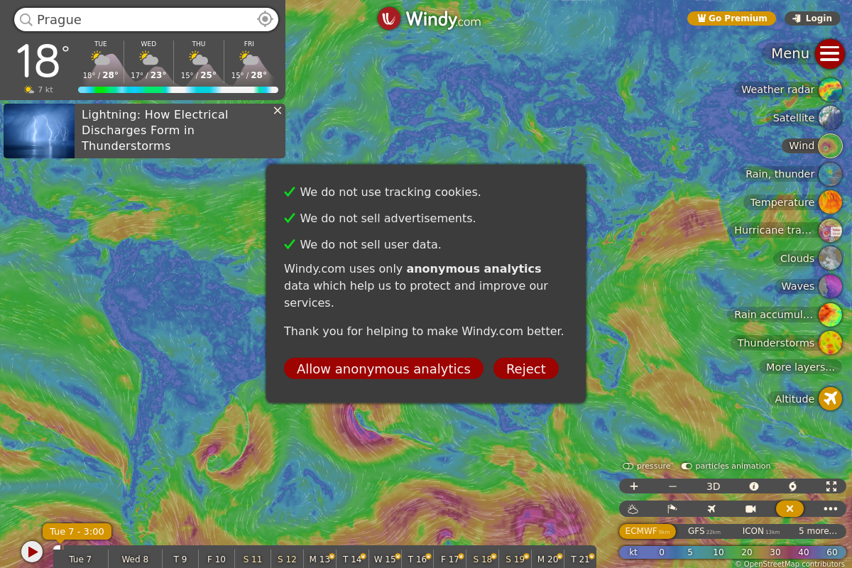Show webcams with the camera icon
The height and width of the screenshot is (568, 852).
tap(750, 509)
